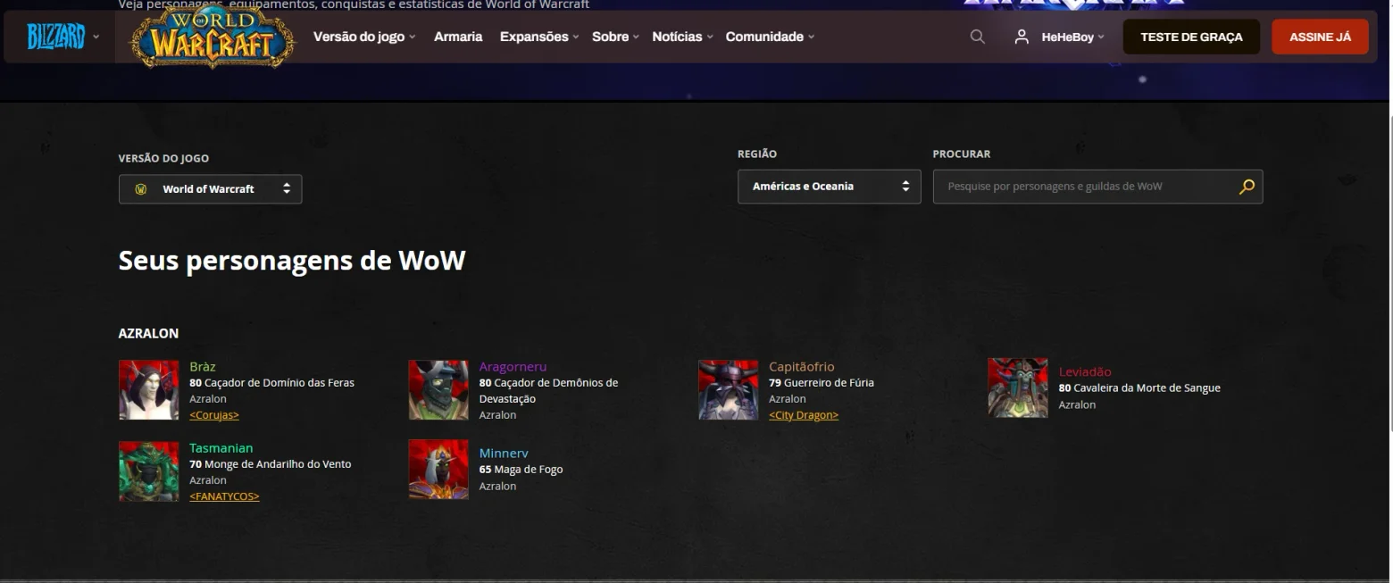Open Capitãofrio character name link
The height and width of the screenshot is (583, 1393).
pos(802,367)
